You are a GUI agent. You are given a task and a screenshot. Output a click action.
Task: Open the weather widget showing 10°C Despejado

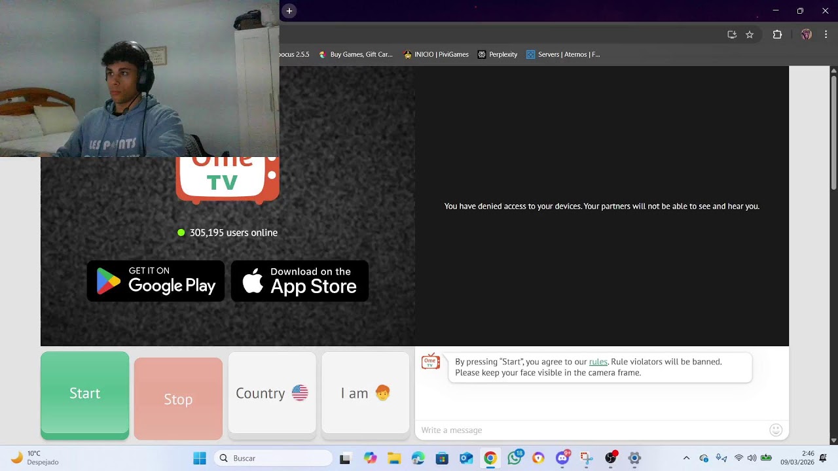click(36, 458)
